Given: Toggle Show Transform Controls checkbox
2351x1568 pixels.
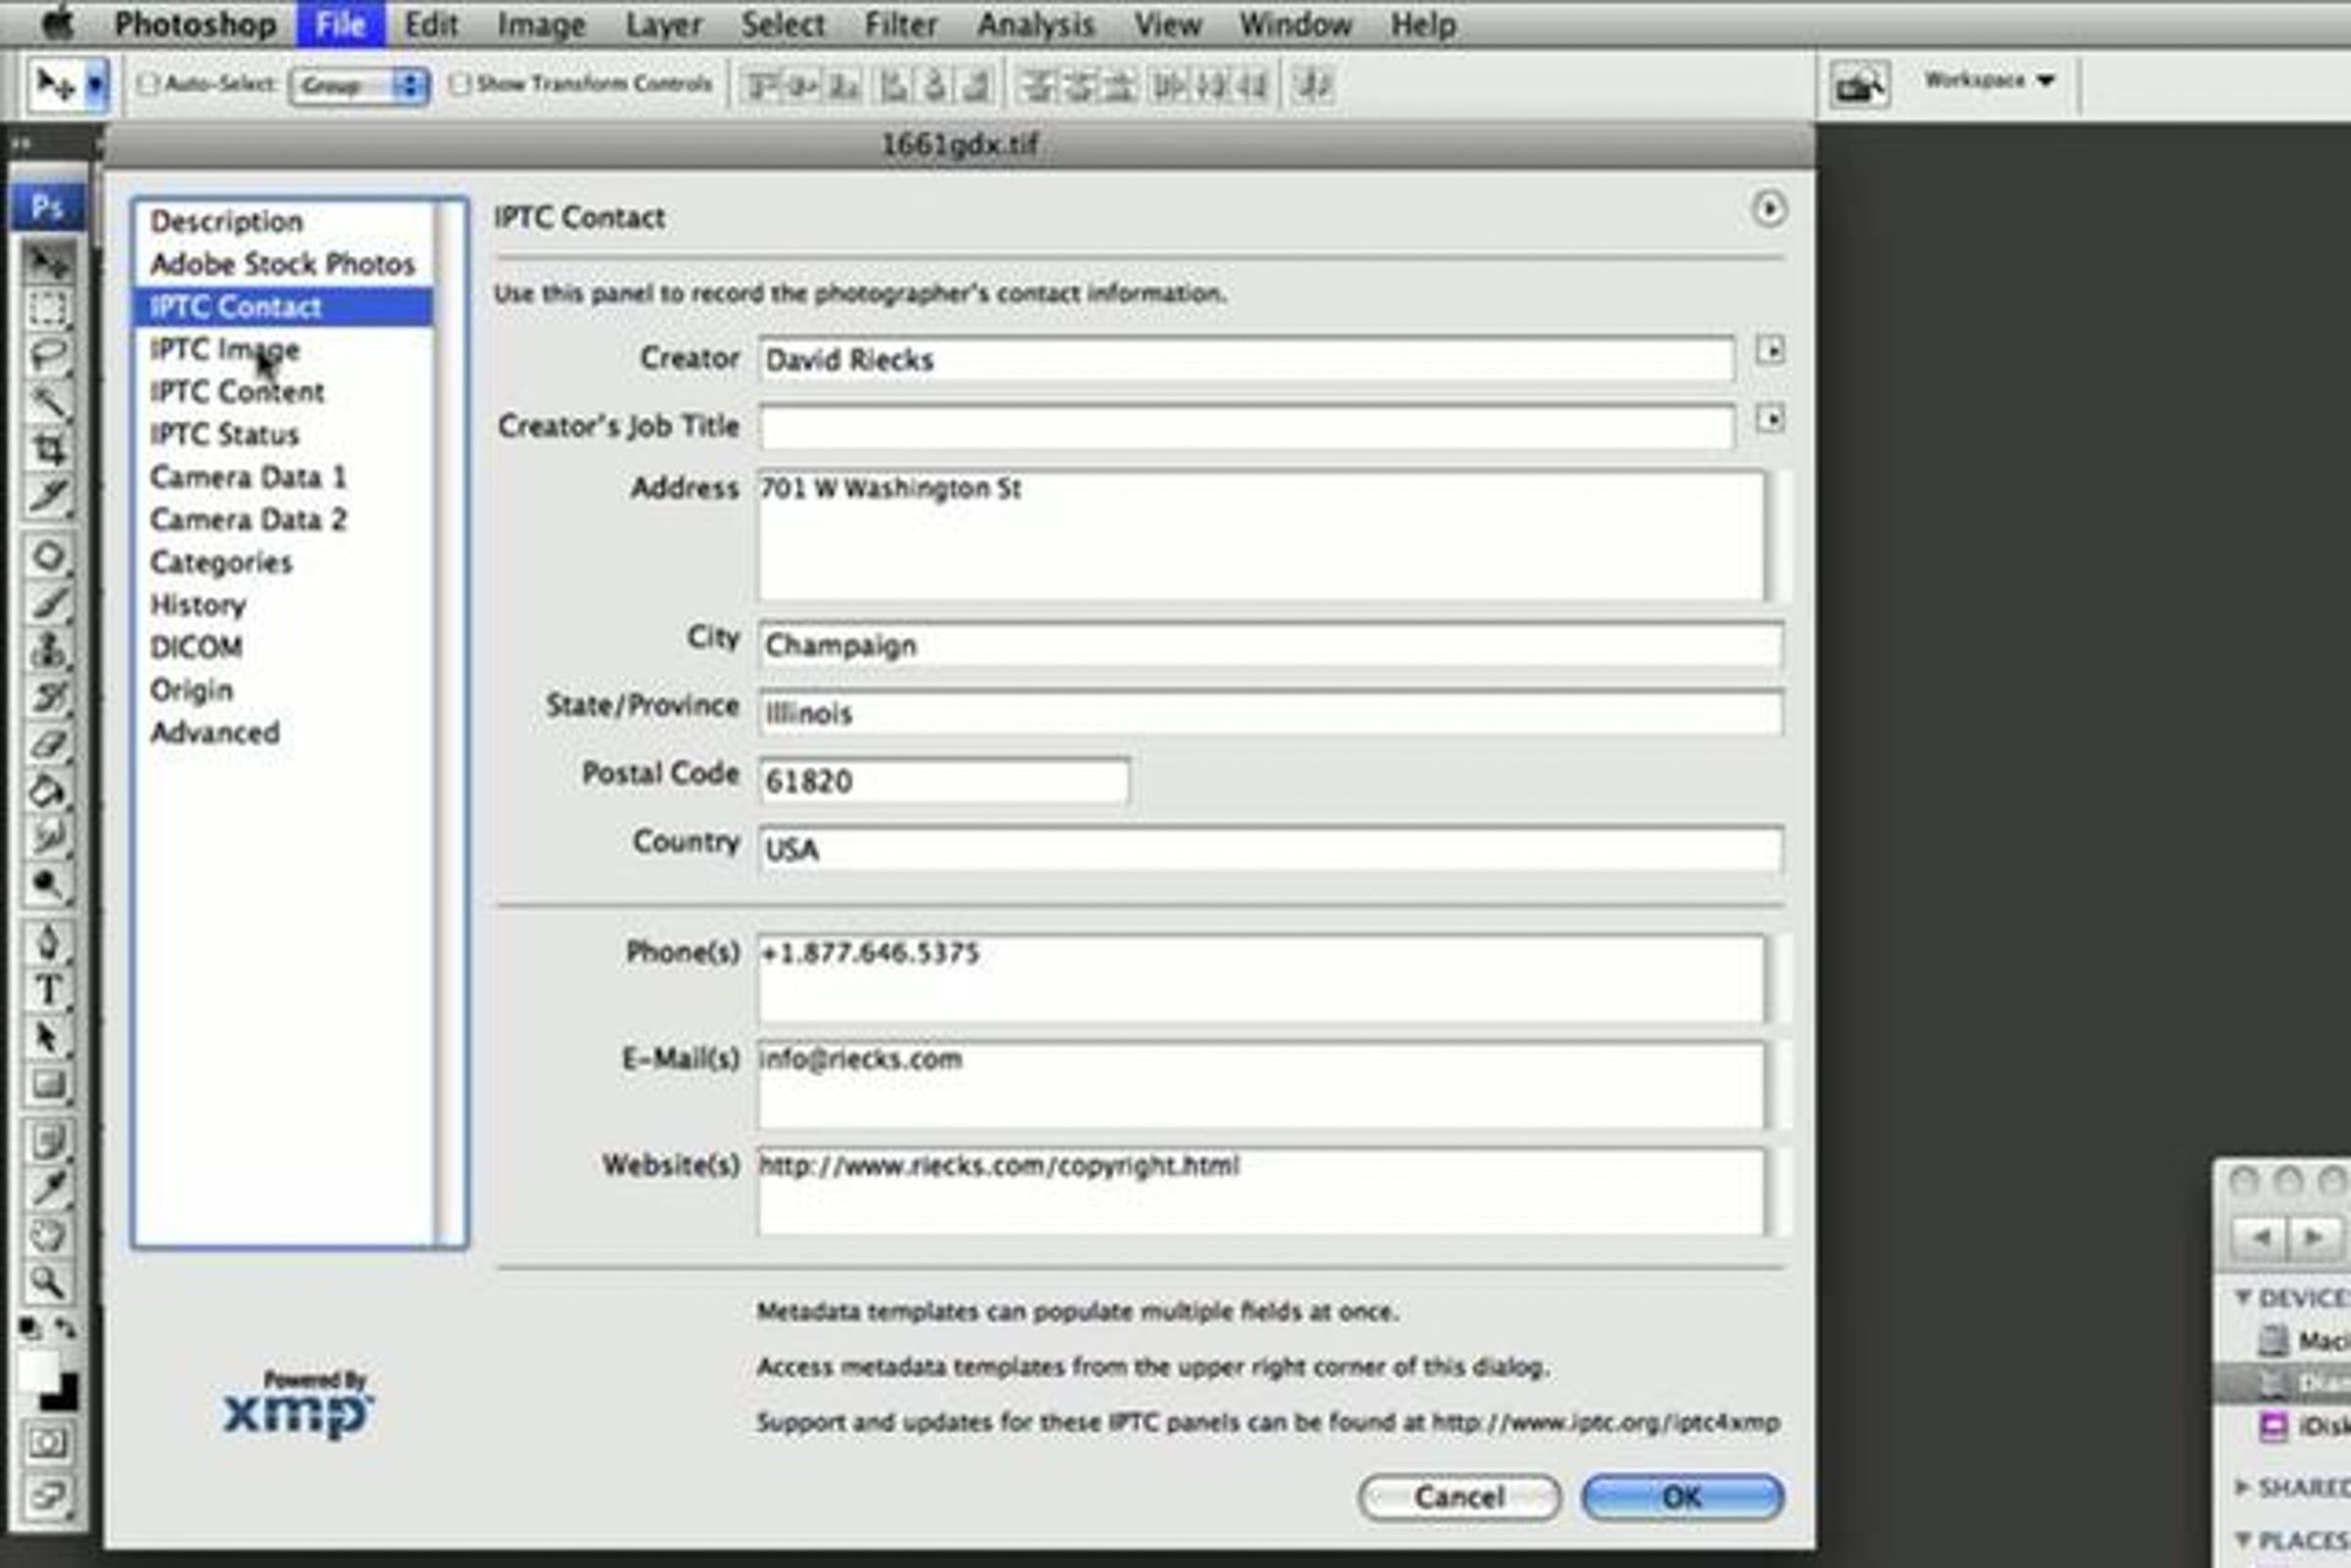Looking at the screenshot, I should tap(459, 84).
